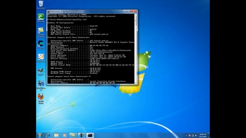
Task: Click the 'ipconfig /all' command line
Action: coord(67,20)
